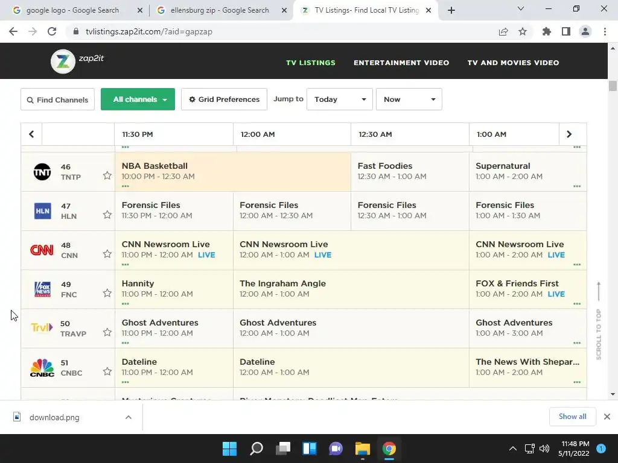Open Find Channels search
Viewport: 618px width, 463px height.
(x=57, y=99)
